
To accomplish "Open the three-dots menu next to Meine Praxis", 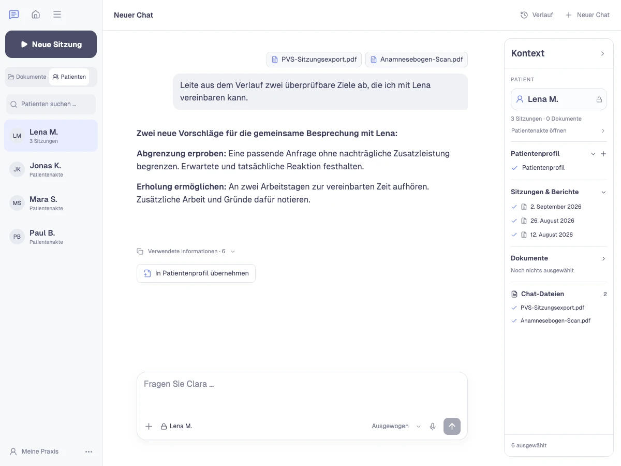I will pyautogui.click(x=88, y=452).
